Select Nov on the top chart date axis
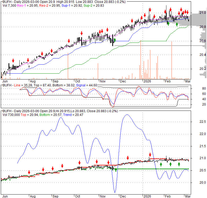207x198 pixels. tap(103, 81)
